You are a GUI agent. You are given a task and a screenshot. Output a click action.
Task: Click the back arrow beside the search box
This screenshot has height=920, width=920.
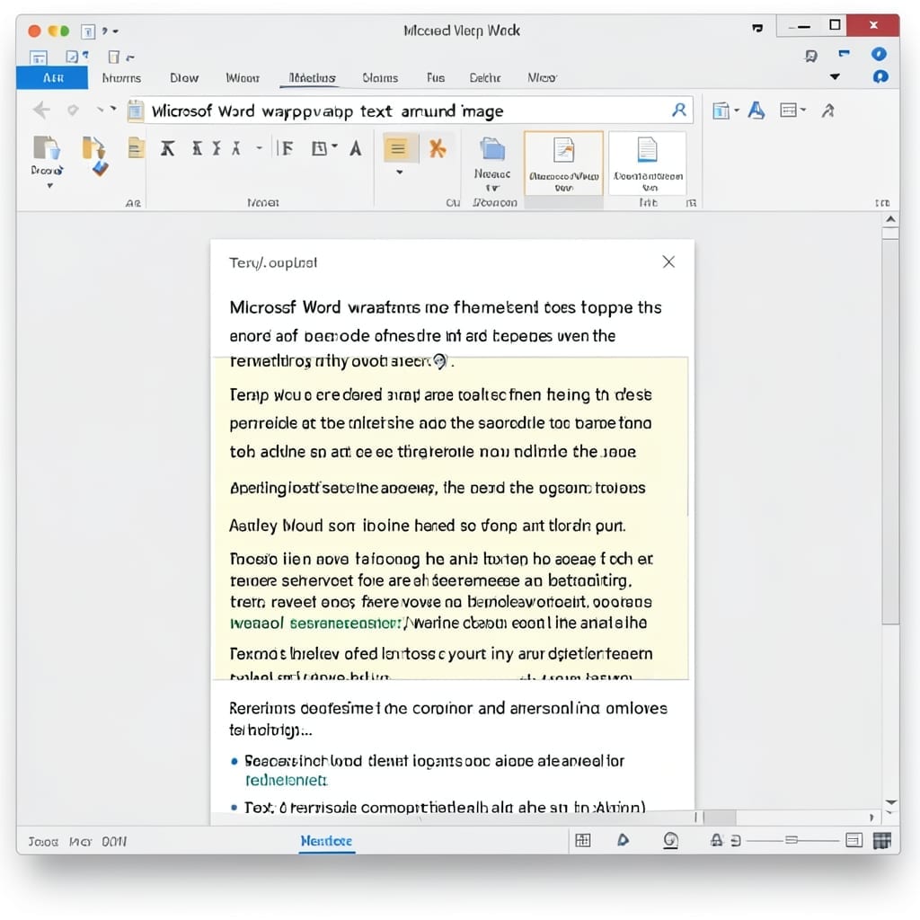pos(41,110)
